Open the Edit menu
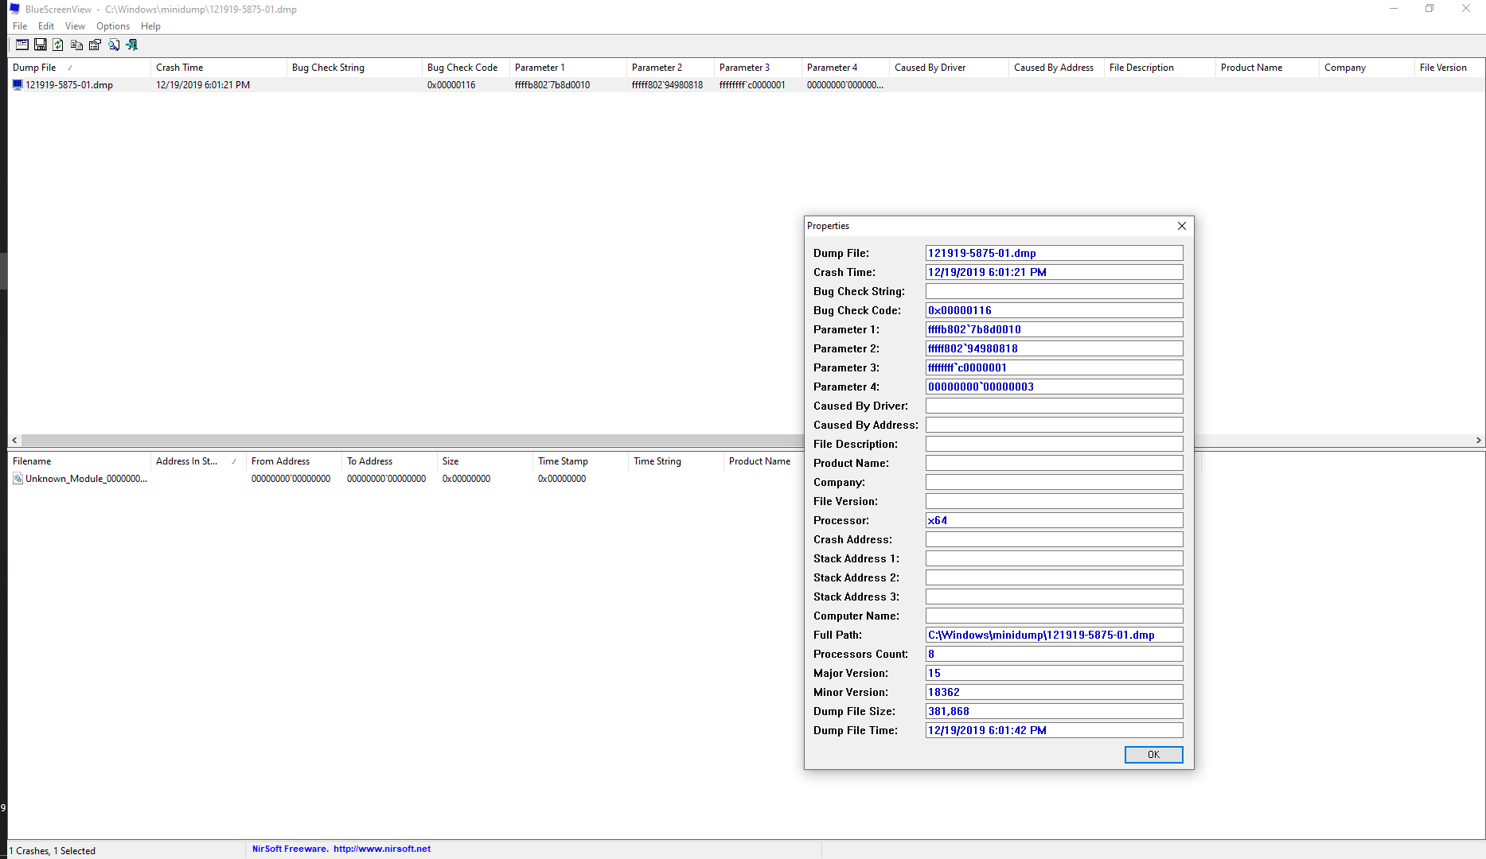 pos(46,26)
